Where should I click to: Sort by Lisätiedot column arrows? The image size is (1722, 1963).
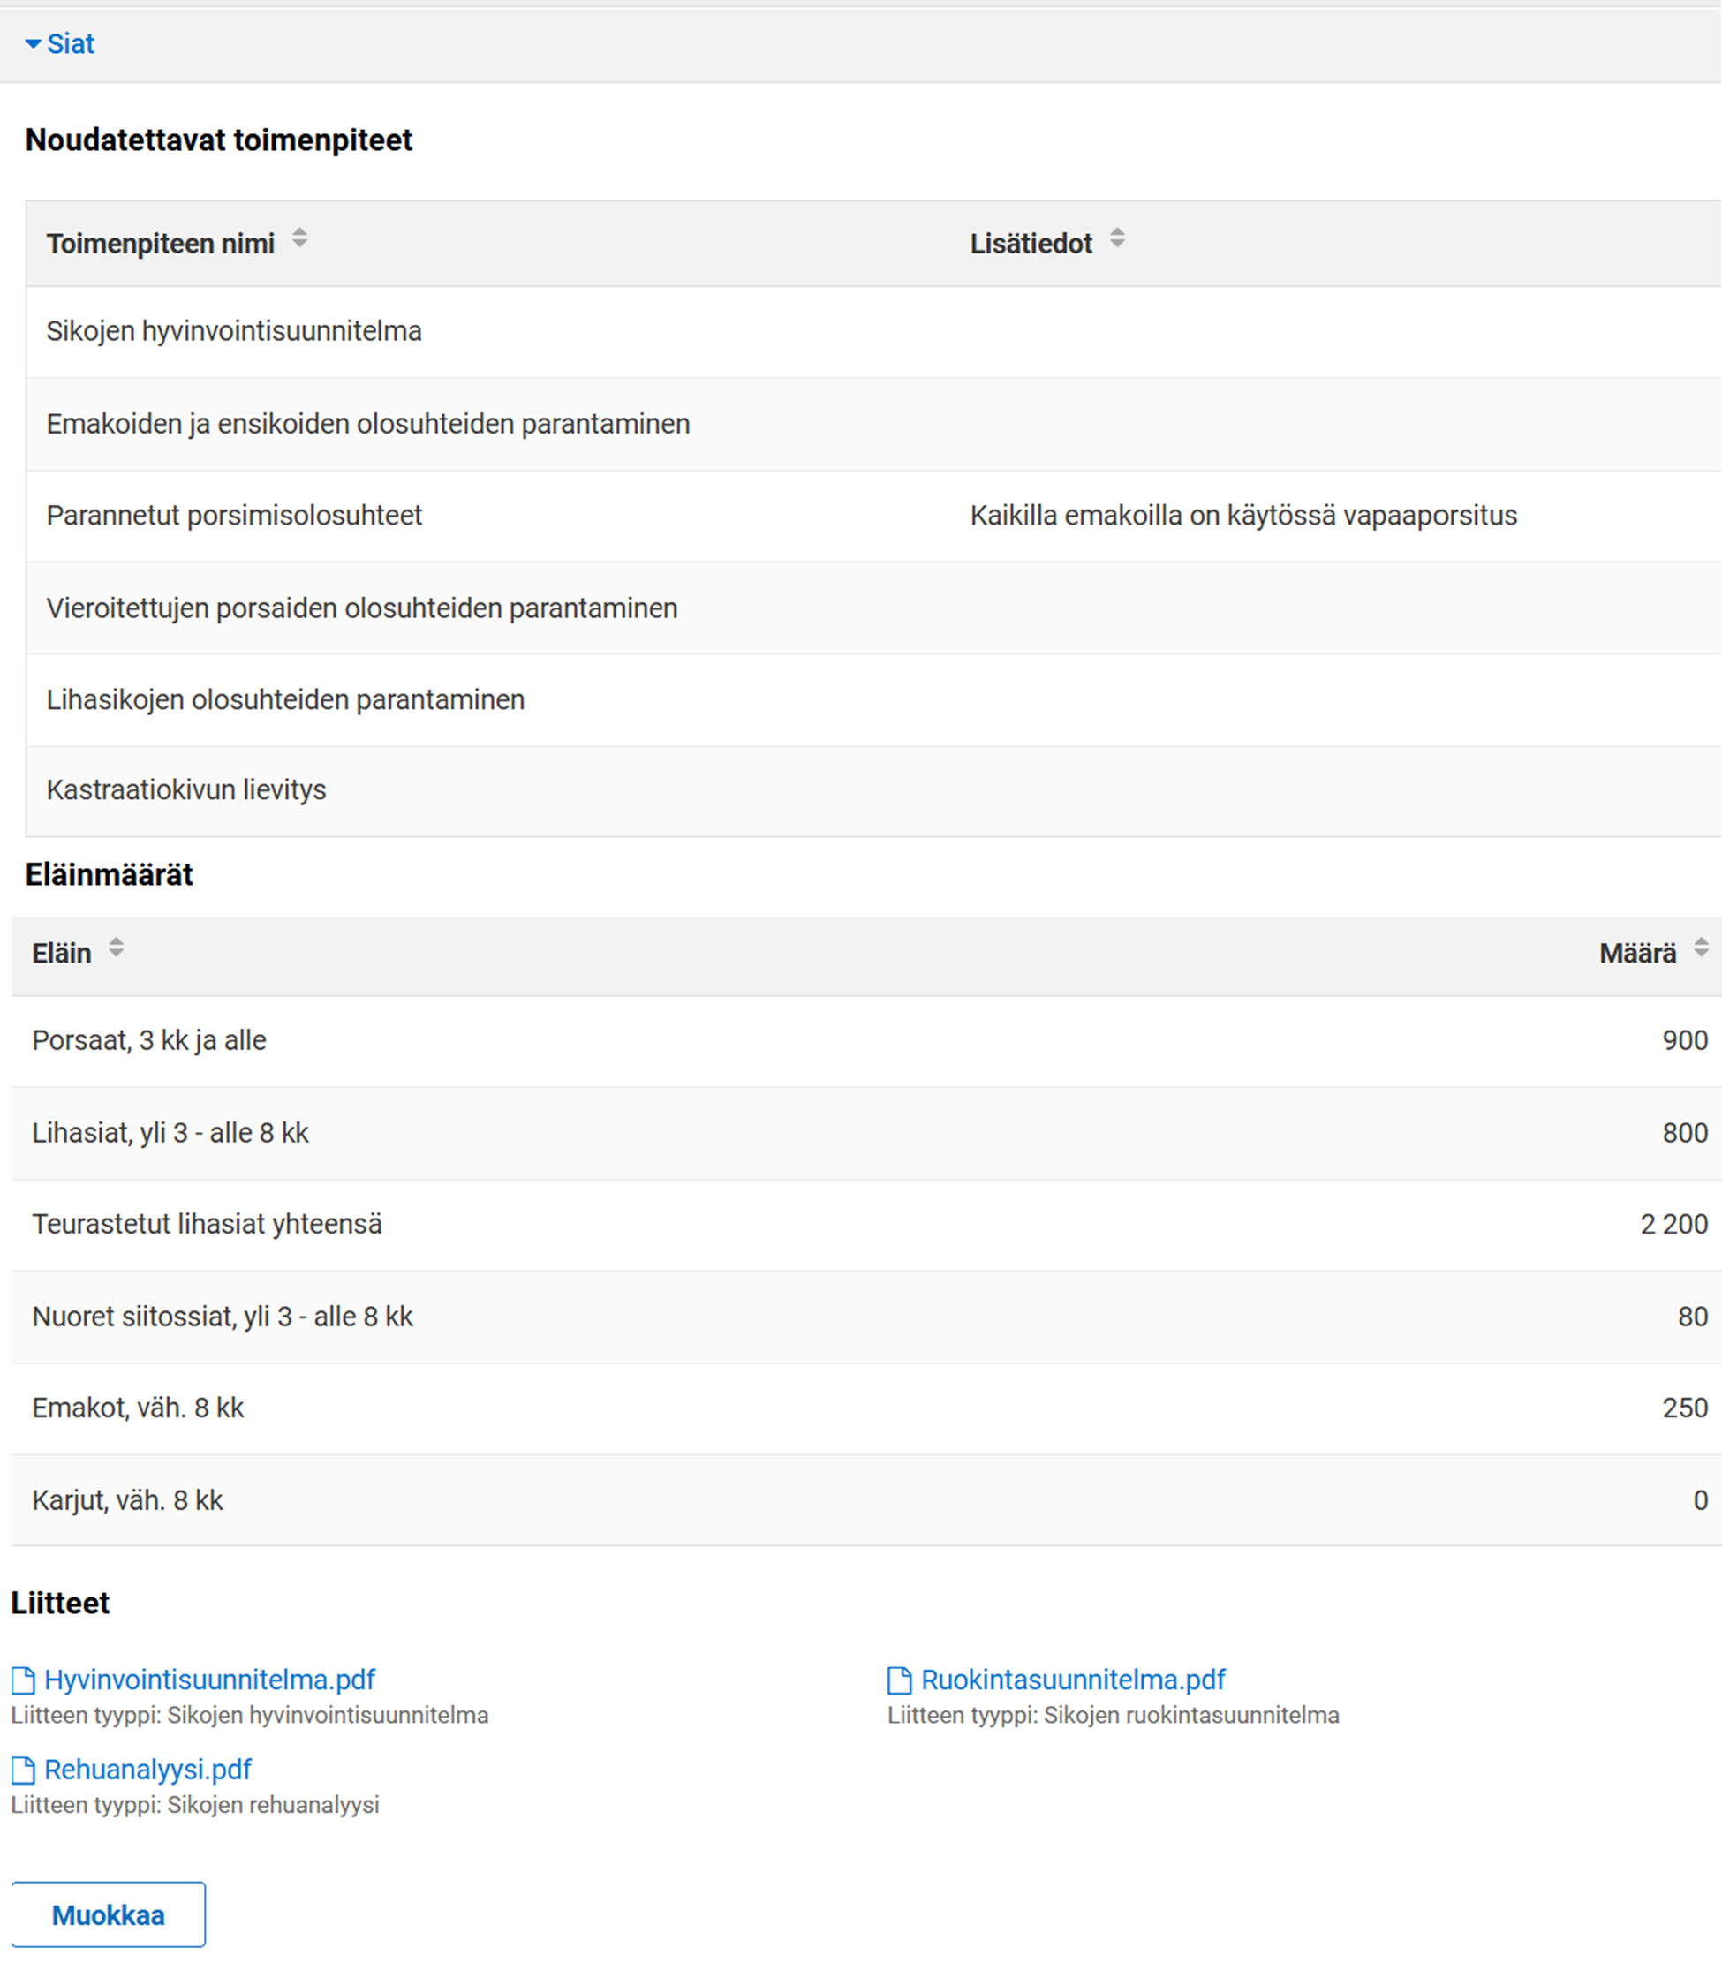click(x=1117, y=238)
